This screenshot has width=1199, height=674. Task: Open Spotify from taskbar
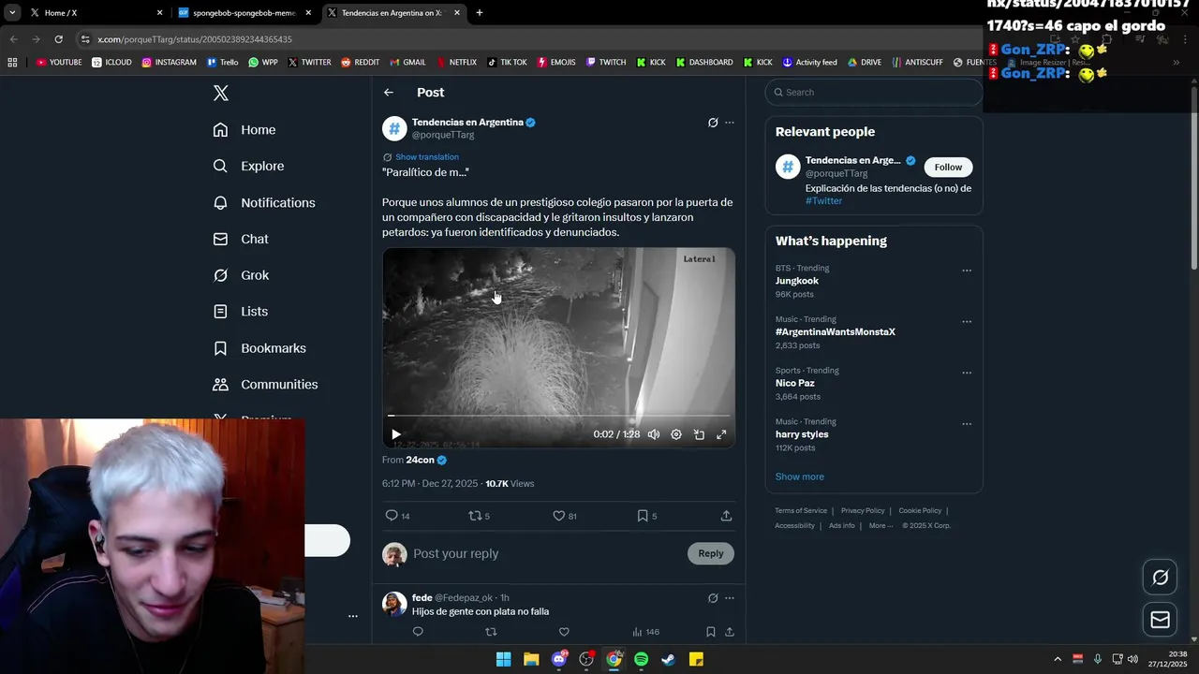pos(641,659)
